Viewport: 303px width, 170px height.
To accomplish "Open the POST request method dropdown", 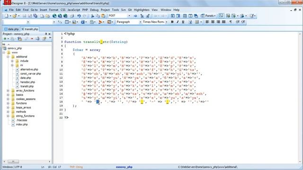I will point(129,16).
